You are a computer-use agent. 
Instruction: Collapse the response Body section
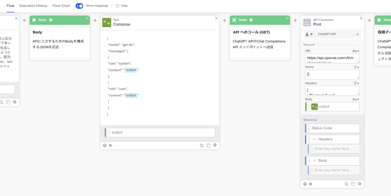314,161
